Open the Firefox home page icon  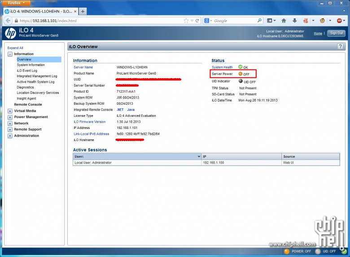(x=284, y=21)
